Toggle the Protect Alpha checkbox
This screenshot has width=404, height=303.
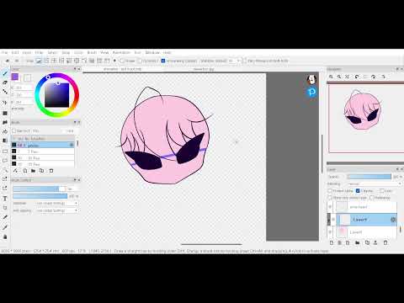(330, 191)
